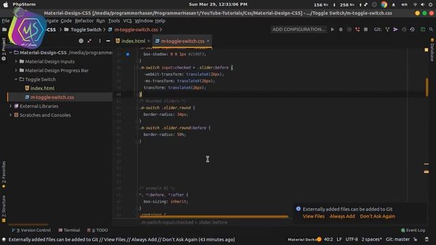The image size is (436, 245).
Task: Click the Collapse All icon in Project panel
Action: [89, 41]
